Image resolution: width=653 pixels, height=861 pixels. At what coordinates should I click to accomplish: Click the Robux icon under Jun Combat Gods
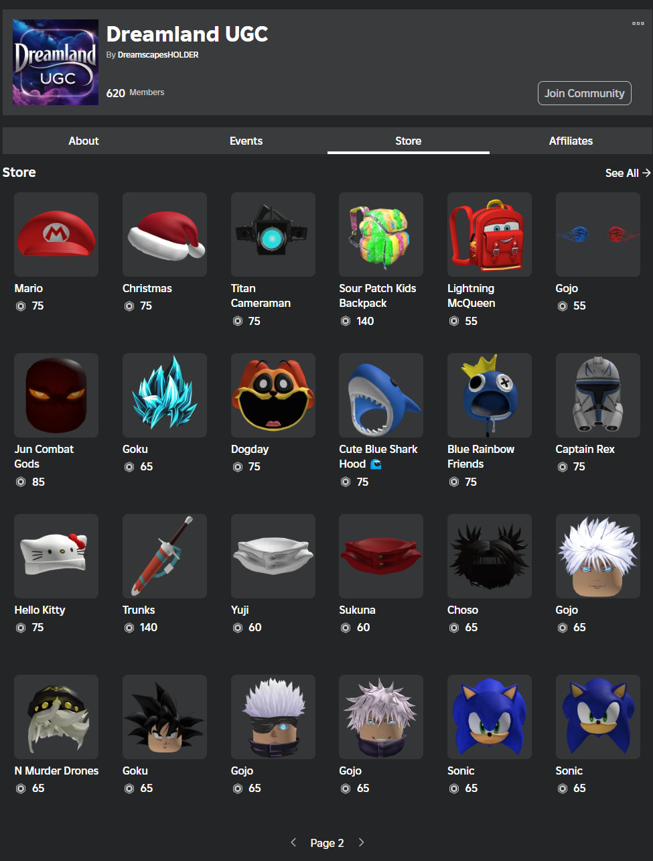[x=21, y=482]
